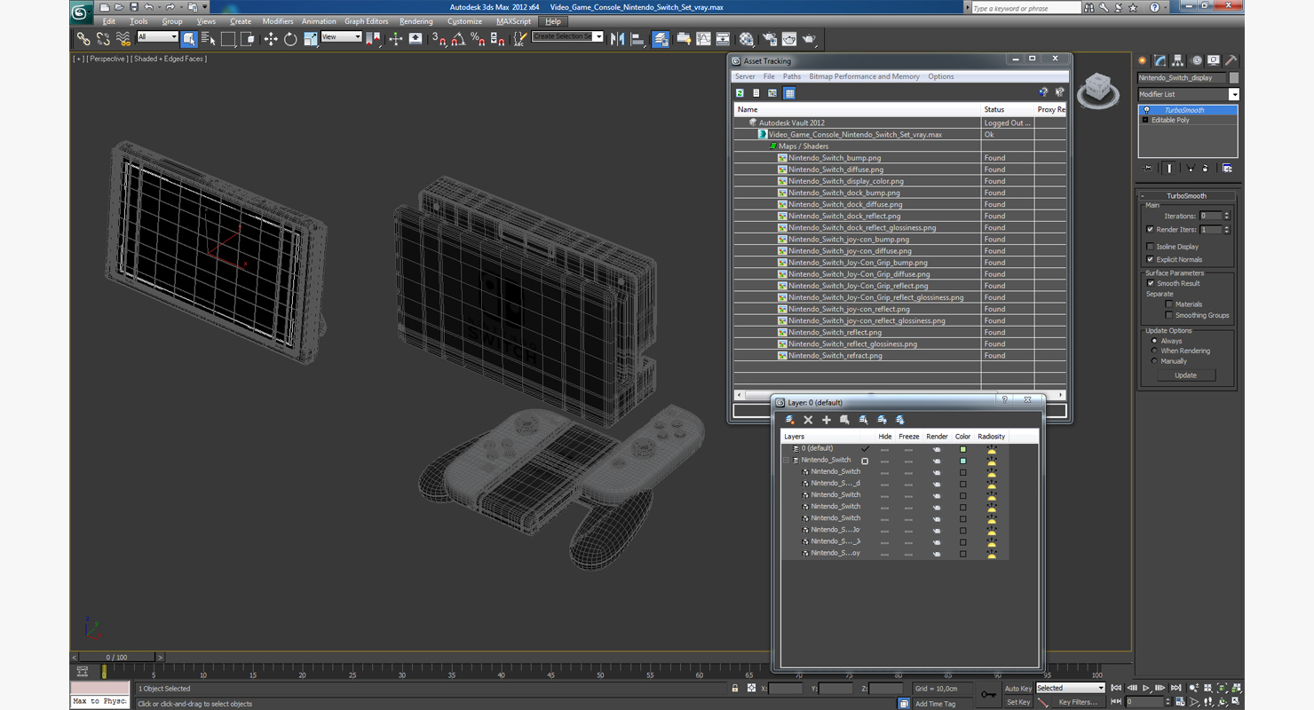
Task: Open the Manage Layers toolbar icon
Action: click(661, 39)
